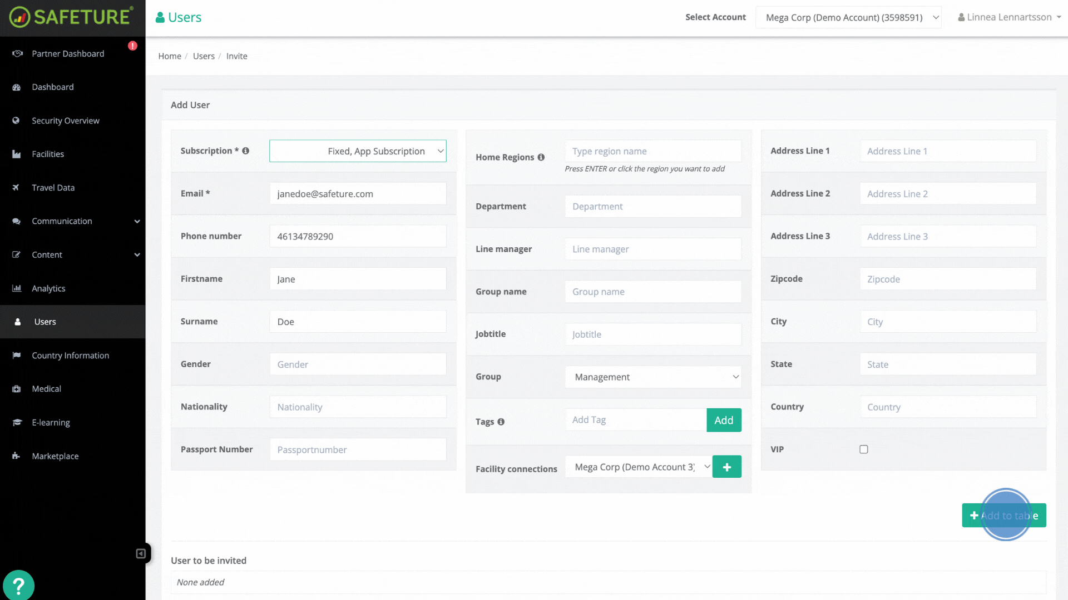The image size is (1068, 600).
Task: Select Country Information in the sidebar
Action: [x=70, y=356]
